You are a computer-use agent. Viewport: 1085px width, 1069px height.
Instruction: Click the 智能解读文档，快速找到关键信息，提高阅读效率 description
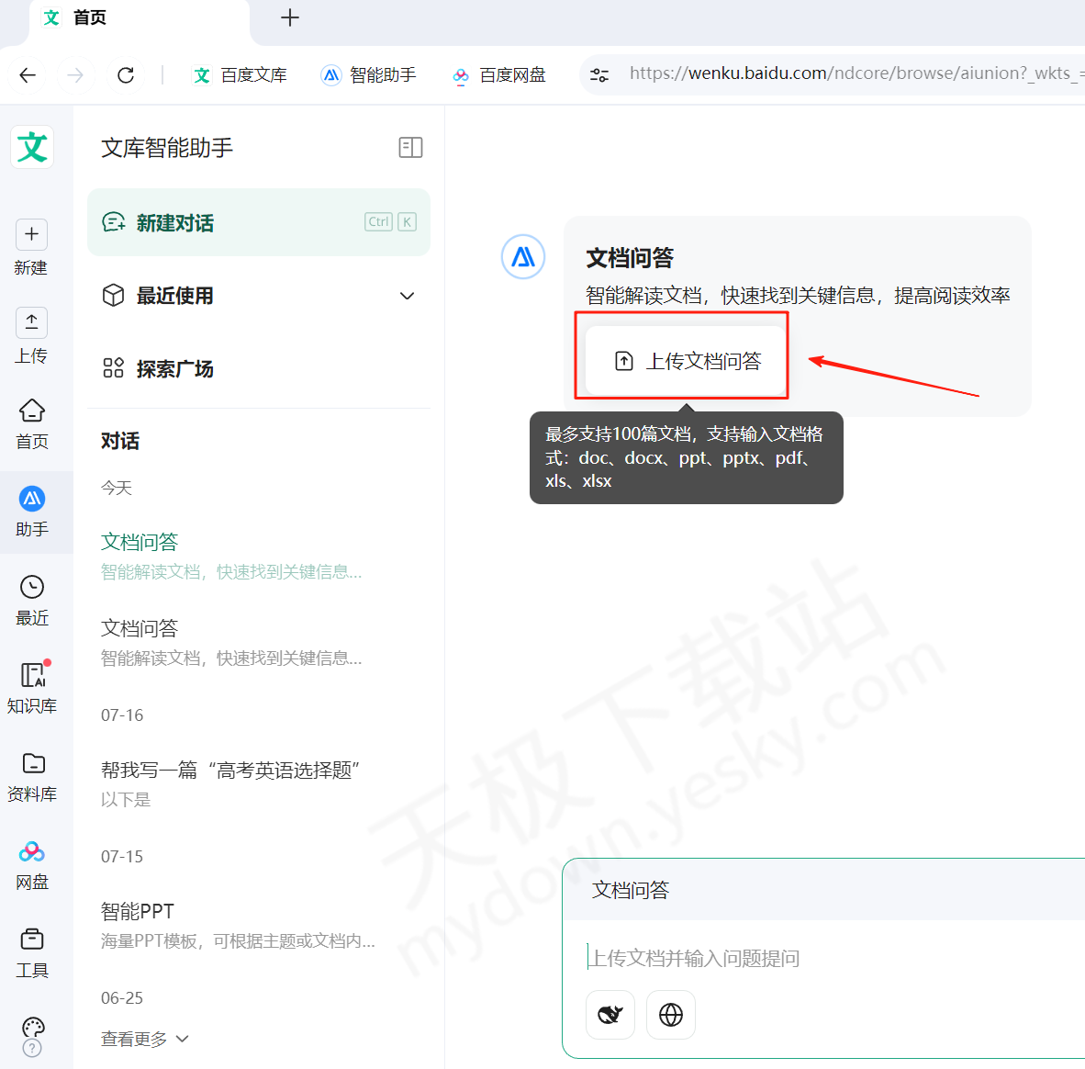point(798,296)
